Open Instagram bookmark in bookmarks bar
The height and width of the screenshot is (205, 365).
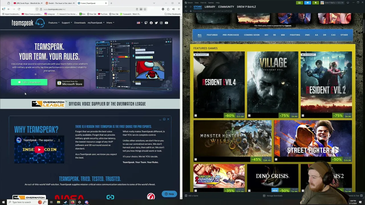50,14
